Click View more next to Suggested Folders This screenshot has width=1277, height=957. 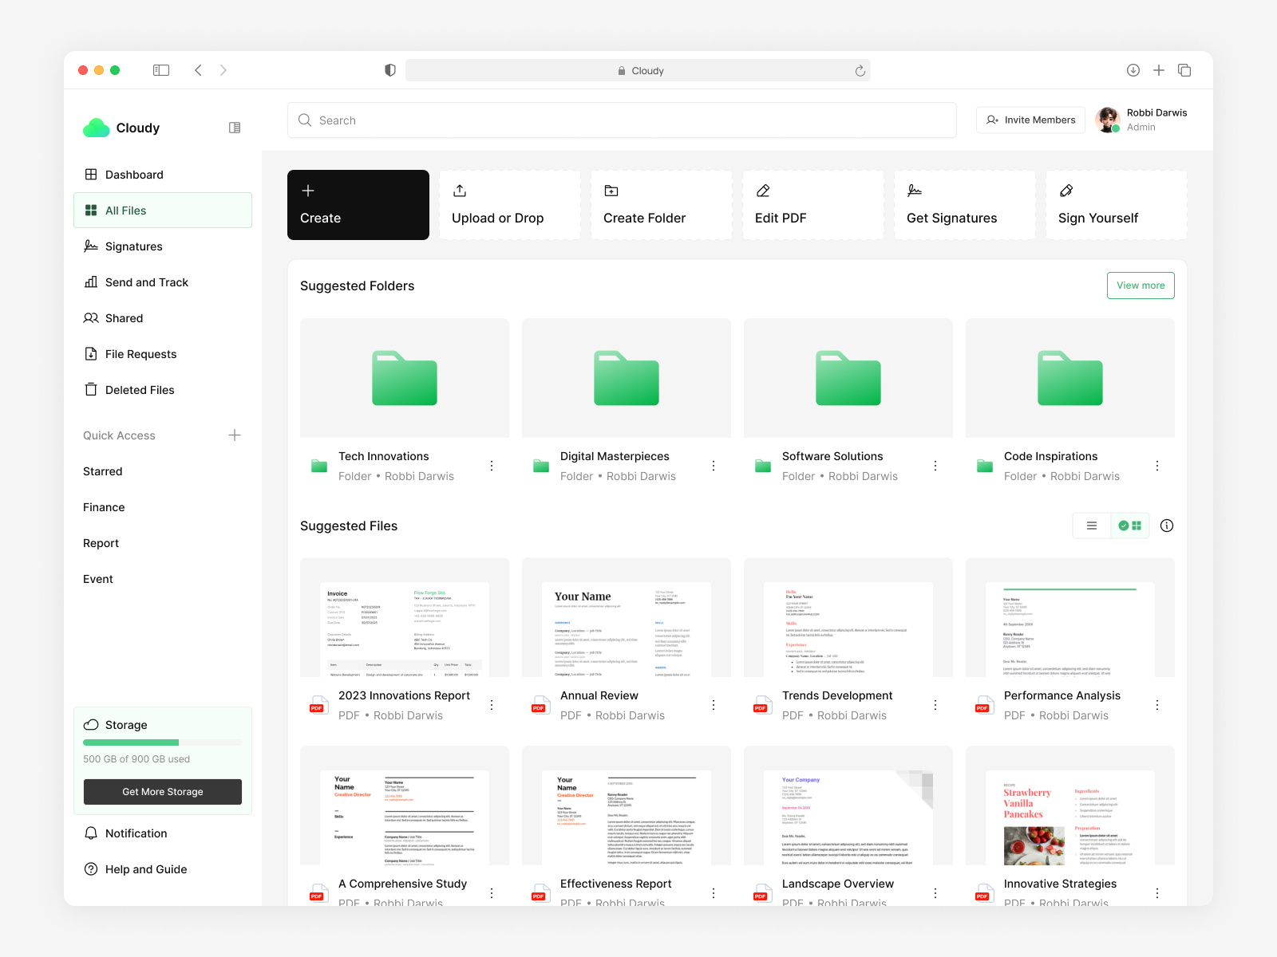point(1140,285)
